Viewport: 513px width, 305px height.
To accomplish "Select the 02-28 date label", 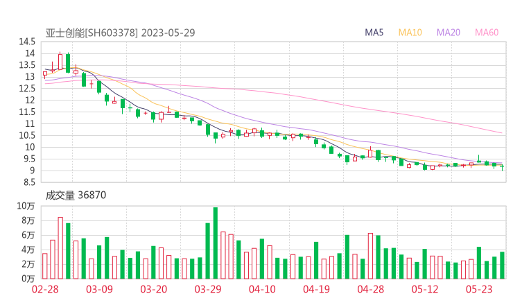I will click(x=45, y=289).
